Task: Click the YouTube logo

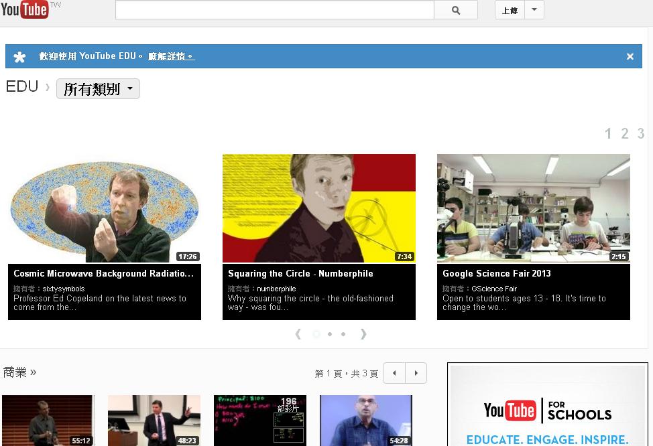Action: (x=24, y=9)
